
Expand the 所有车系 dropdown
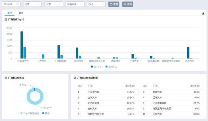[75, 4]
